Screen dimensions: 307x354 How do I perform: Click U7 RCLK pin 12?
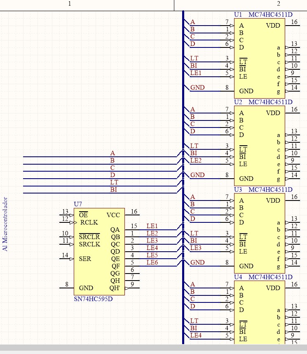[x=66, y=222]
